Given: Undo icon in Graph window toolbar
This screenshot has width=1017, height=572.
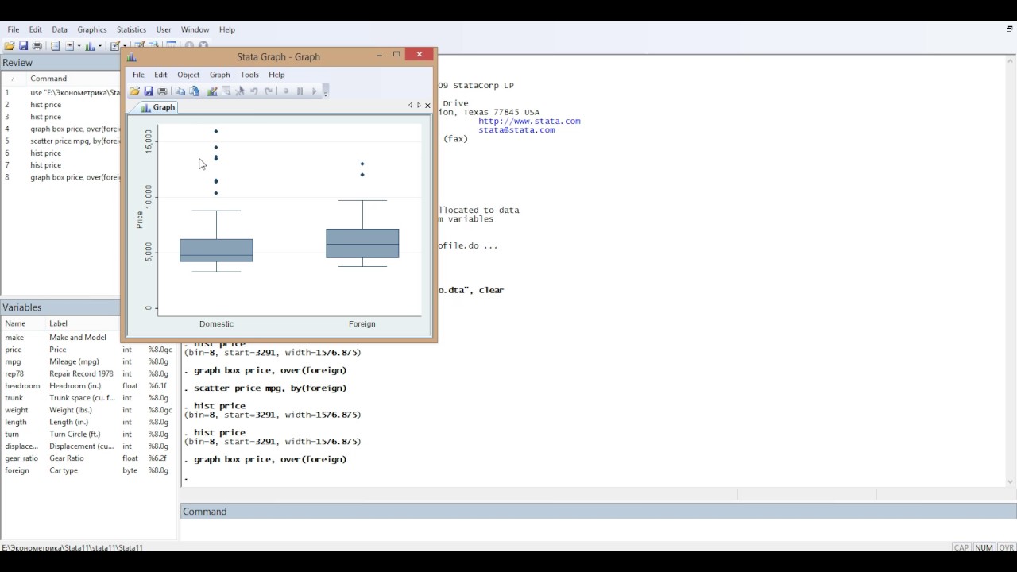Looking at the screenshot, I should click(x=254, y=91).
